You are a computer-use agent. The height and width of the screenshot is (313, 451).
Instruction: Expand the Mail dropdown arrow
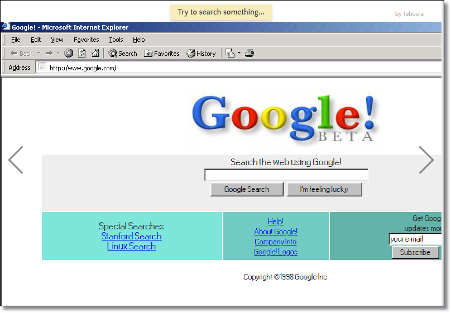point(239,53)
